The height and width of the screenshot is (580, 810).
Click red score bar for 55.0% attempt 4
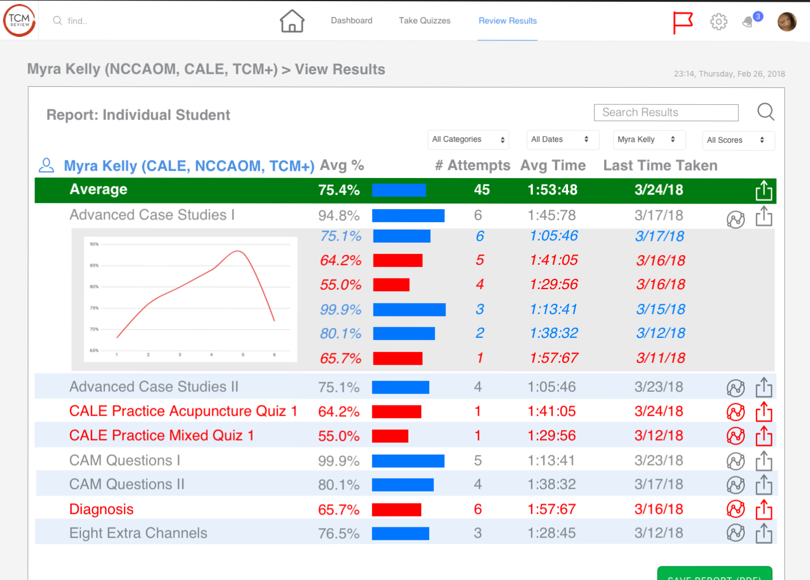click(x=391, y=285)
